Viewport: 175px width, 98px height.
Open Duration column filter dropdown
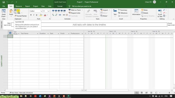(x=48, y=33)
